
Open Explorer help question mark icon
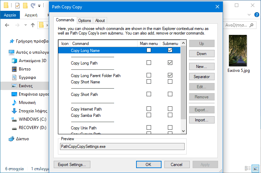[257, 15]
